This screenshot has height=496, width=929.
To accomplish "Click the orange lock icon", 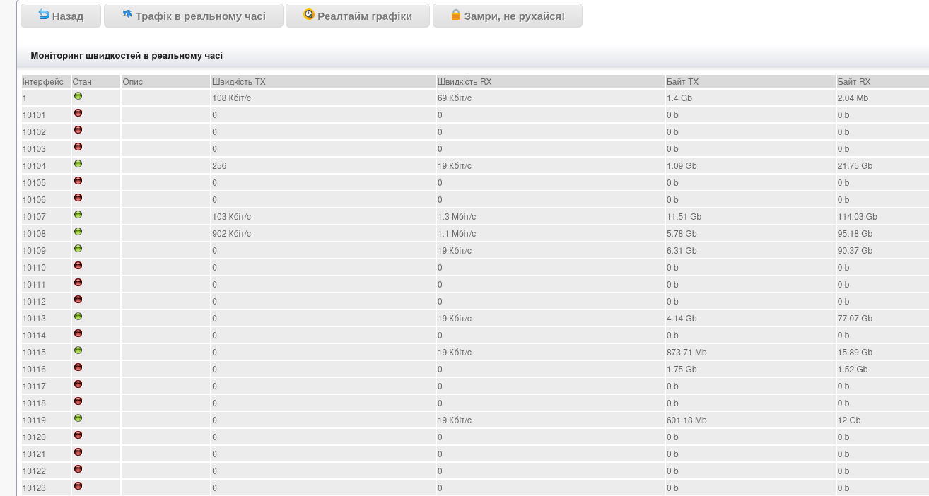I will (x=456, y=15).
